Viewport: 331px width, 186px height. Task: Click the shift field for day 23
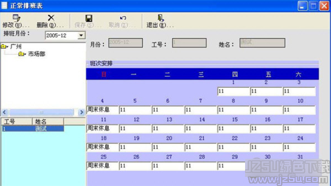pyautogui.click(x=266, y=147)
